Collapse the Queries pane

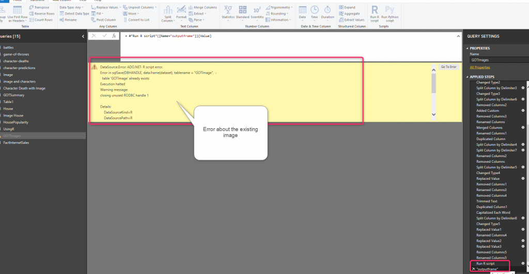84,36
